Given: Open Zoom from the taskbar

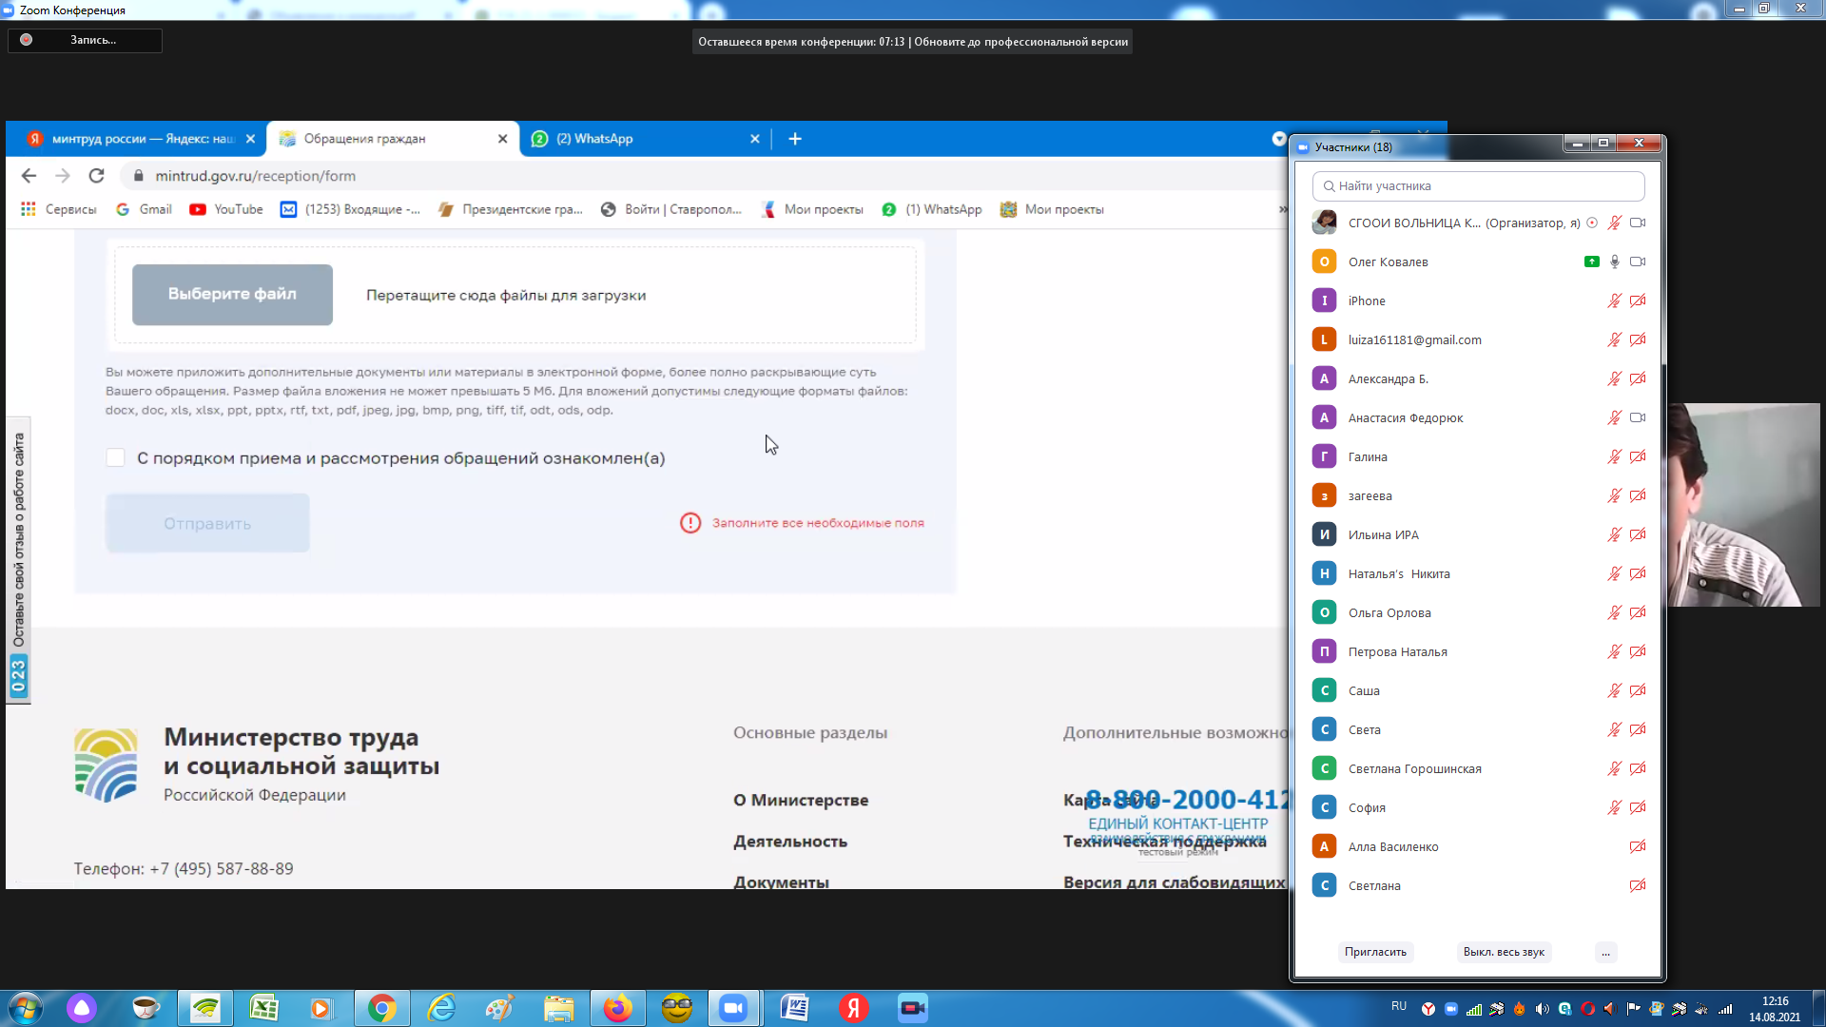Looking at the screenshot, I should 733,1008.
